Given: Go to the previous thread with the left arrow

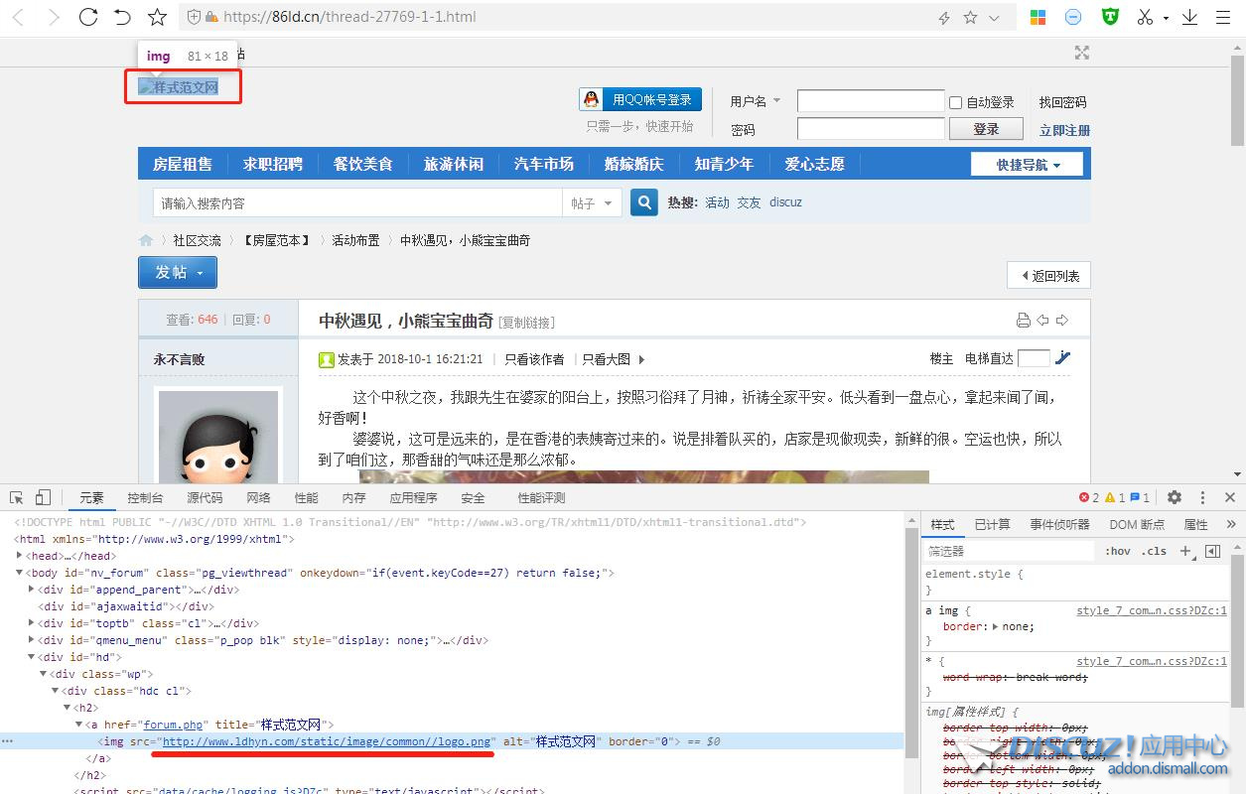Looking at the screenshot, I should pos(1042,321).
